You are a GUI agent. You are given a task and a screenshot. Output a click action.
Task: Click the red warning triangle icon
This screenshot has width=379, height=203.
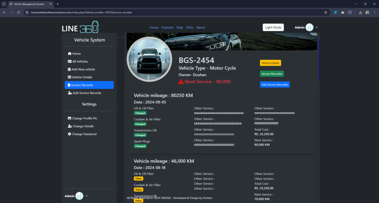pyautogui.click(x=181, y=82)
